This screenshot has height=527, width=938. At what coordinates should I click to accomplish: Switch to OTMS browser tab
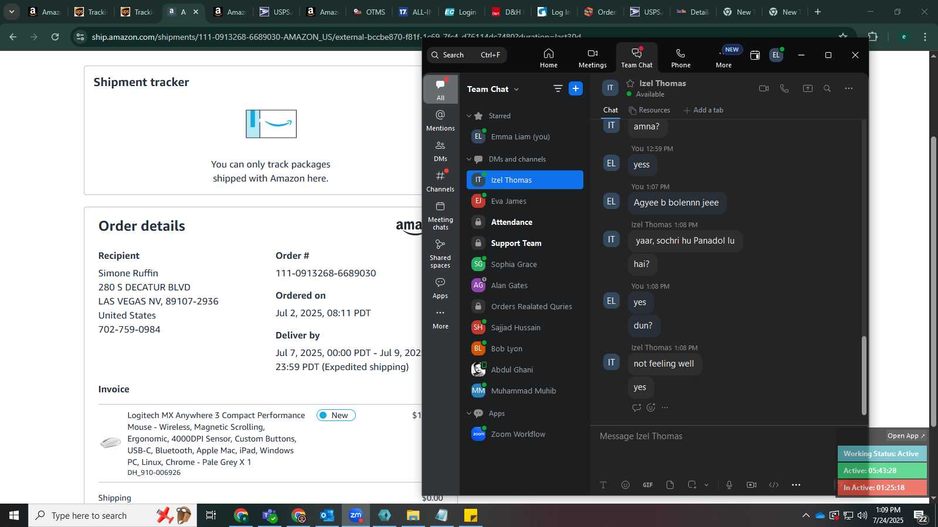click(x=370, y=12)
